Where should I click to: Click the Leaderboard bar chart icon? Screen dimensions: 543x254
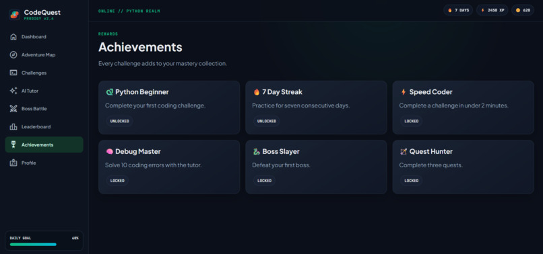[13, 127]
